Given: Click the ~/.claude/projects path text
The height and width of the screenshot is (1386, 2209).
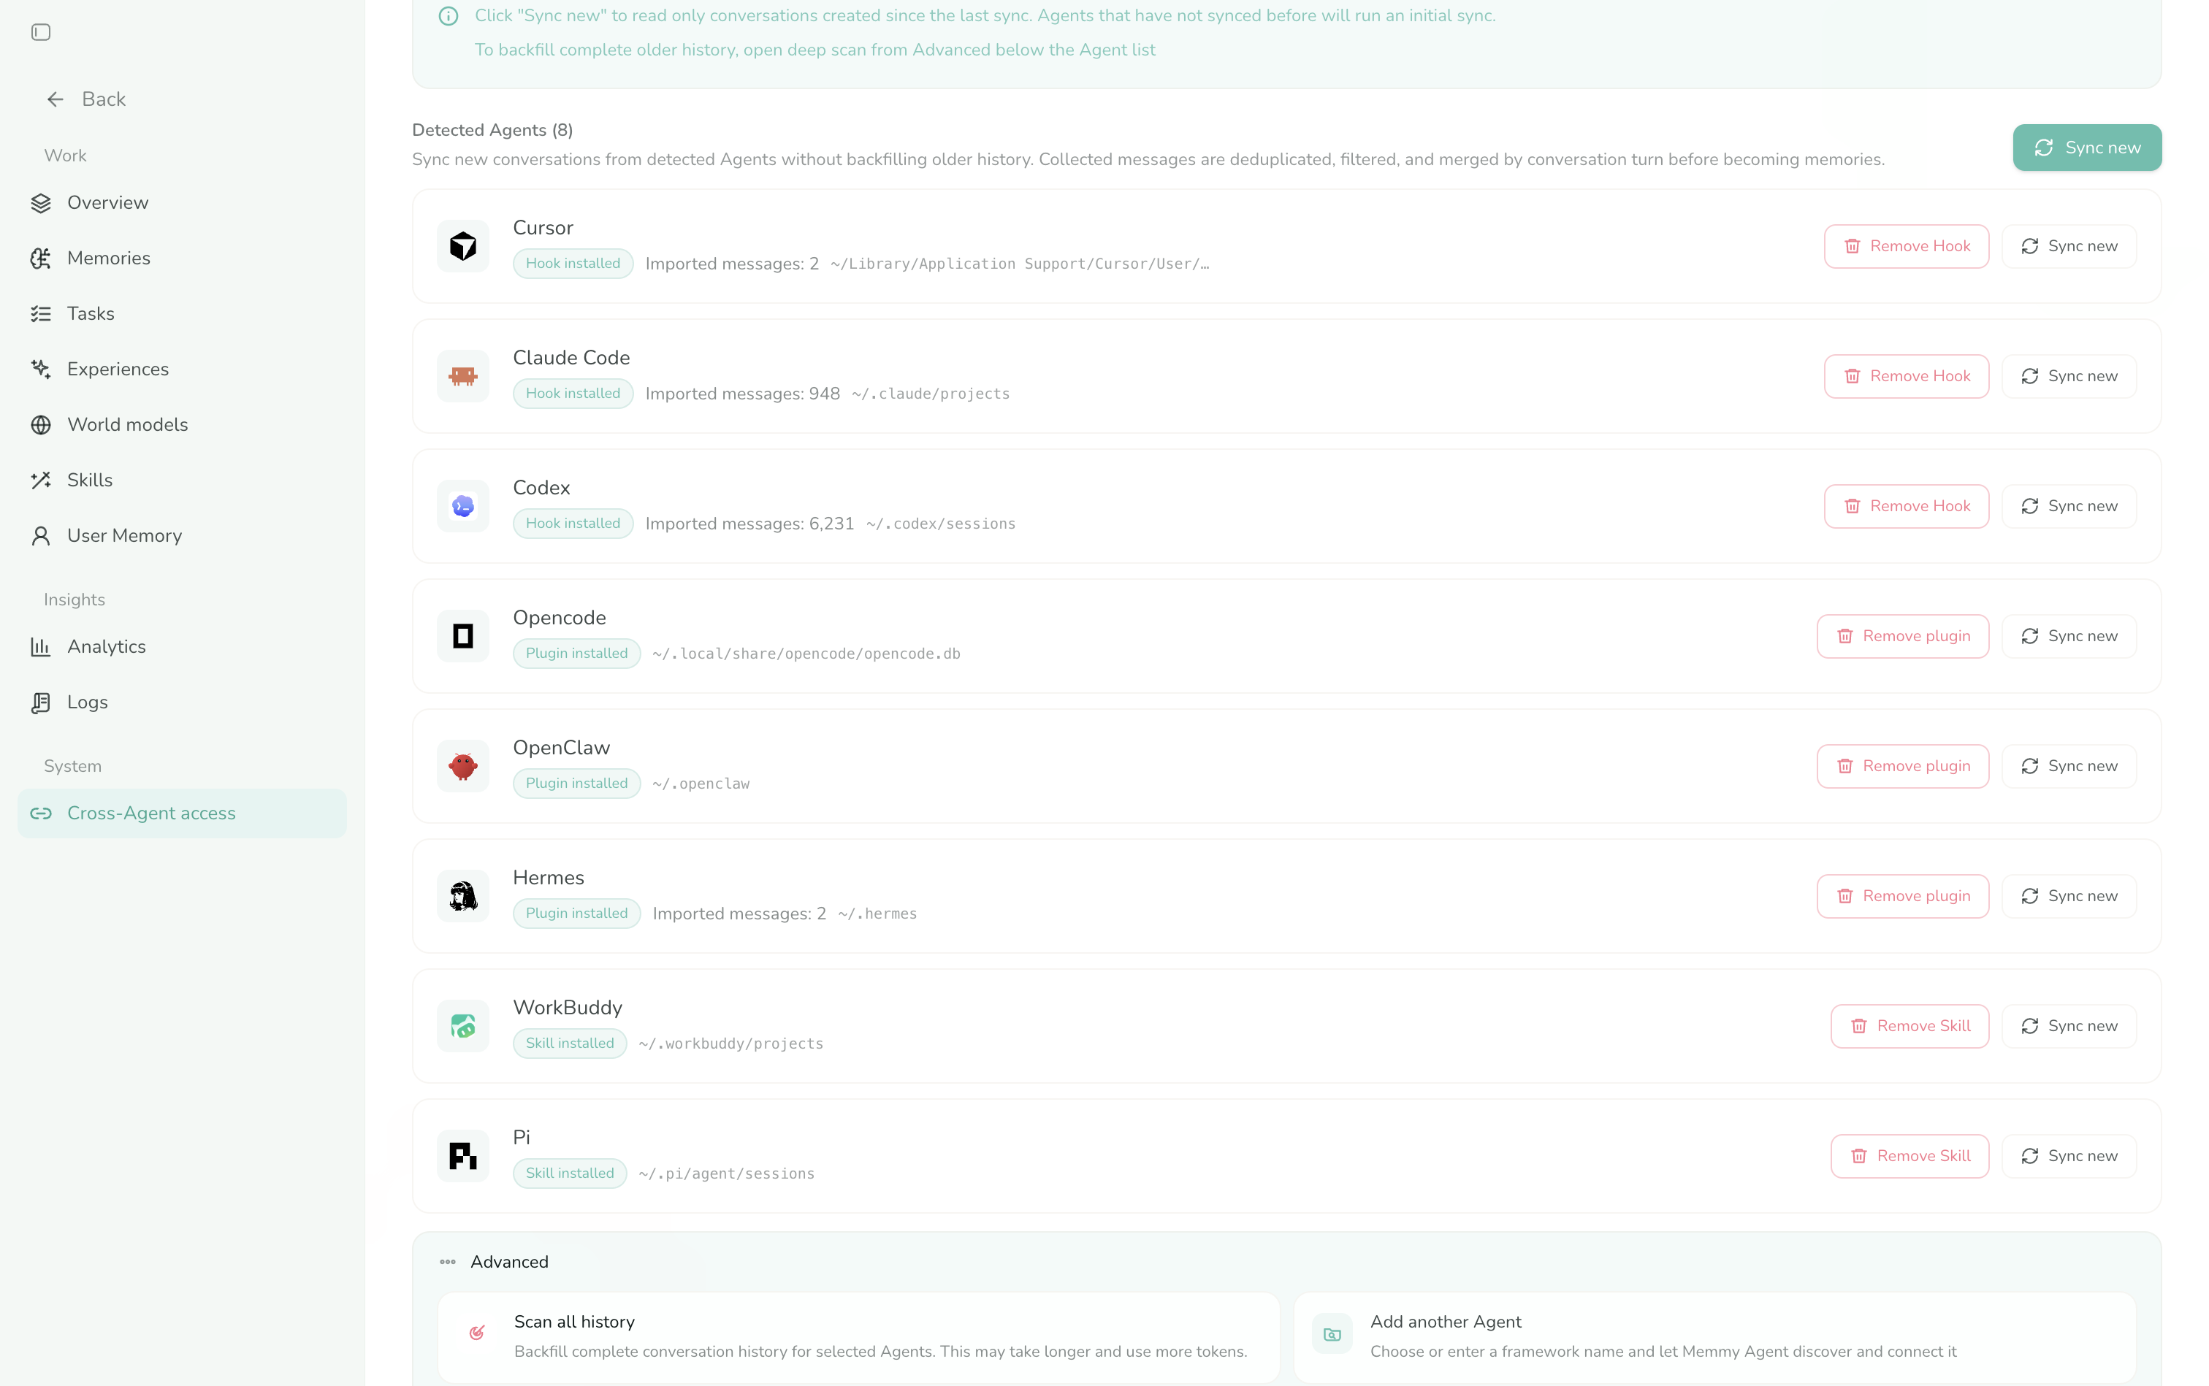Looking at the screenshot, I should (931, 394).
